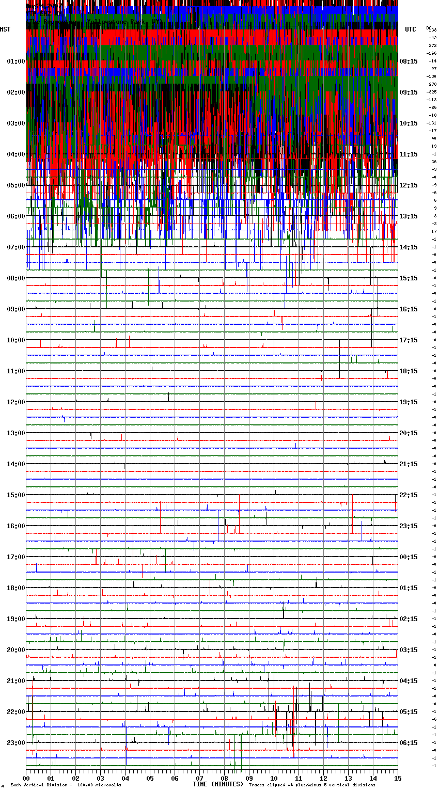
Task: Select the 20:00 MST row label
Action: coord(16,650)
